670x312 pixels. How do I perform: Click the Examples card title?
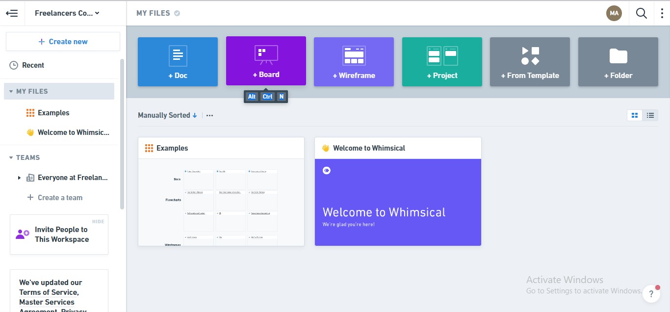(x=172, y=148)
